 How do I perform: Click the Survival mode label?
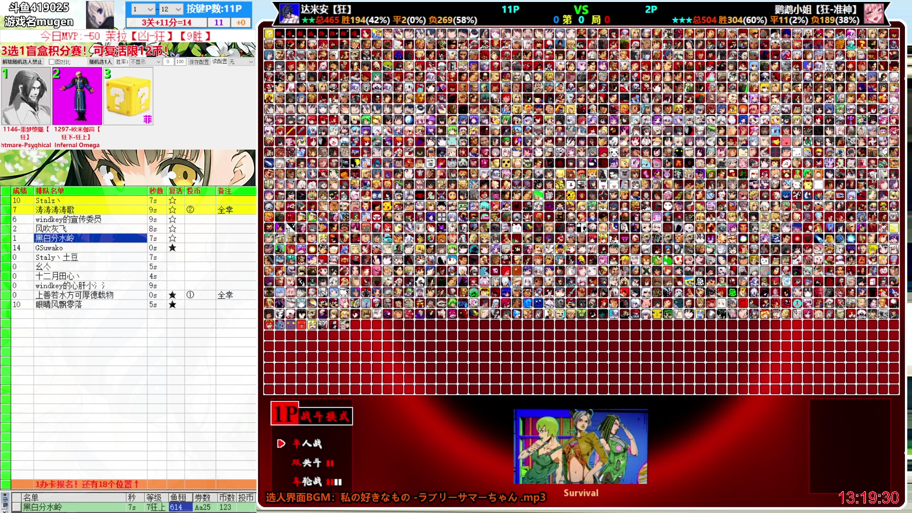[x=581, y=493]
